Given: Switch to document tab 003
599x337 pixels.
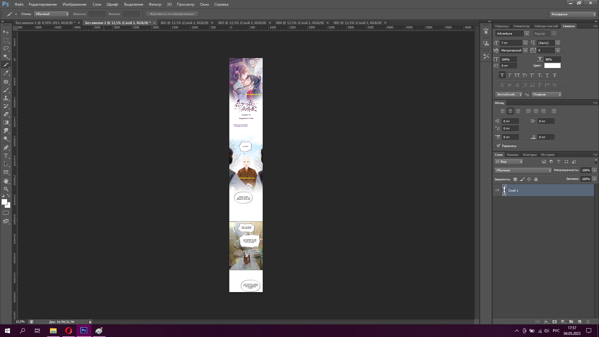Looking at the screenshot, I should tap(242, 23).
